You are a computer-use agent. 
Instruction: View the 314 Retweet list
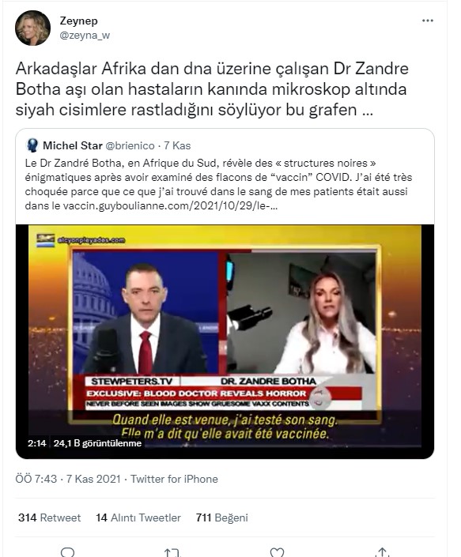pyautogui.click(x=49, y=517)
